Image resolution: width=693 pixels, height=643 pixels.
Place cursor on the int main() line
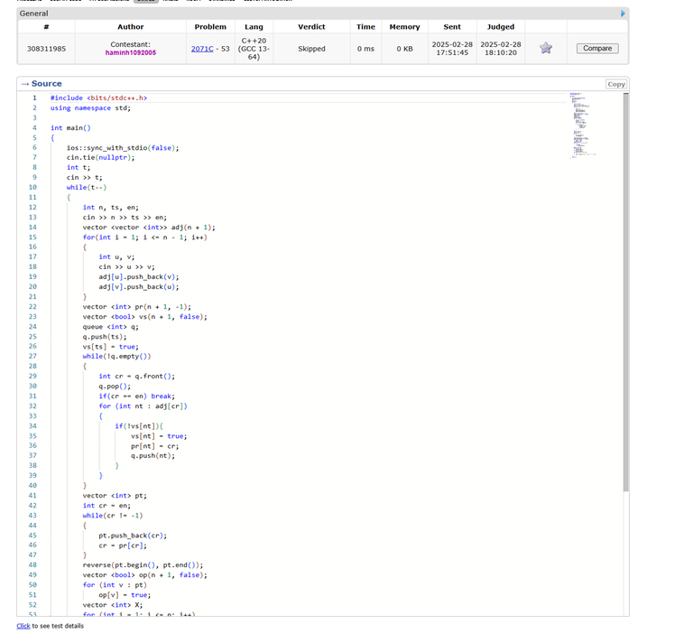(70, 128)
